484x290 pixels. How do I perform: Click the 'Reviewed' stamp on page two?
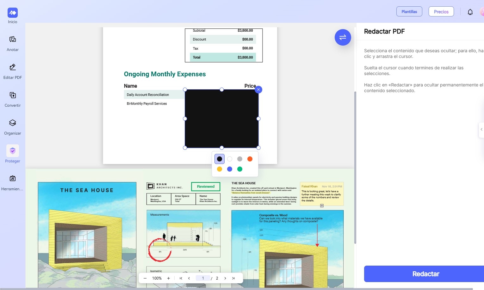(206, 186)
